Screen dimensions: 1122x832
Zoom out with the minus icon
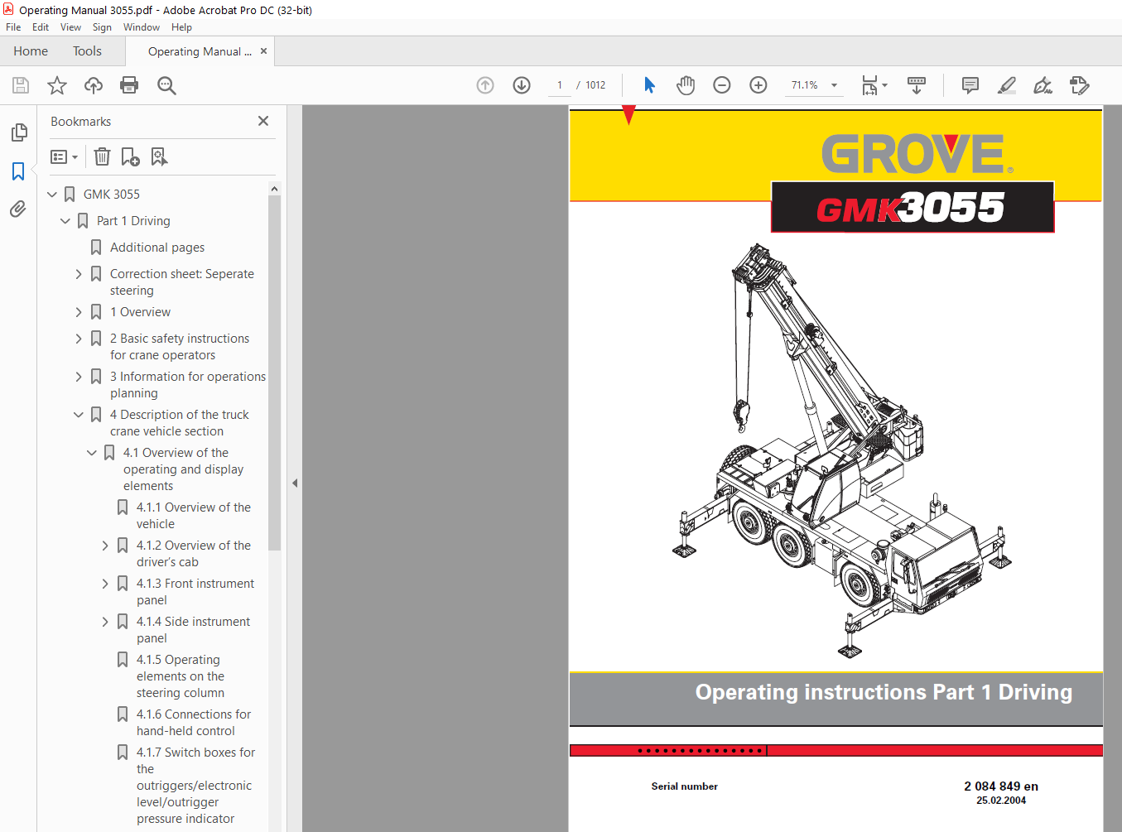pyautogui.click(x=722, y=85)
